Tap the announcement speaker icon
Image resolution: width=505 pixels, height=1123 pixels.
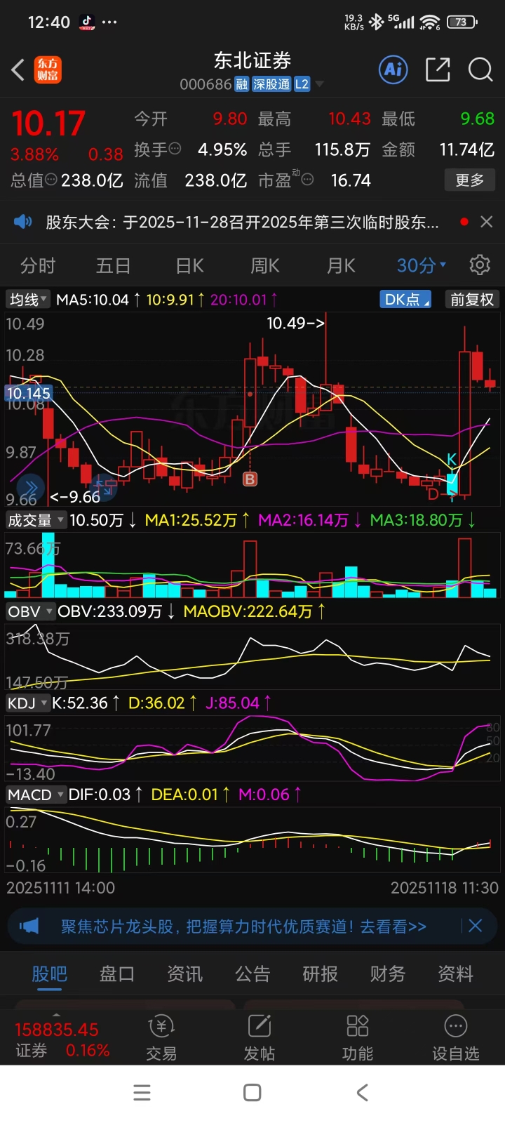click(23, 222)
